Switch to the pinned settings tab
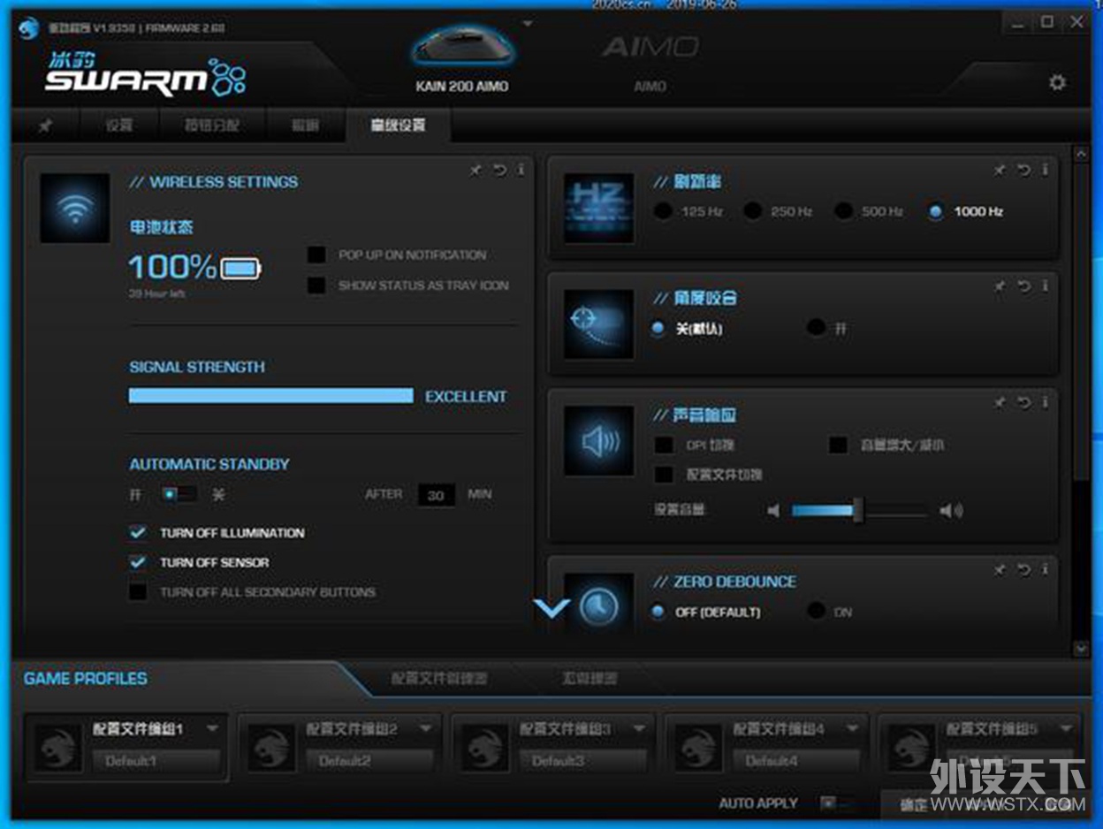The height and width of the screenshot is (829, 1103). pyautogui.click(x=45, y=125)
